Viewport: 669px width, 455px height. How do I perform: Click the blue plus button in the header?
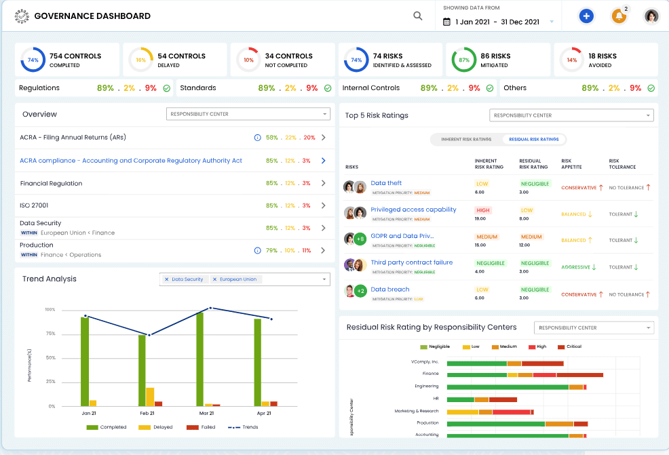(x=586, y=16)
